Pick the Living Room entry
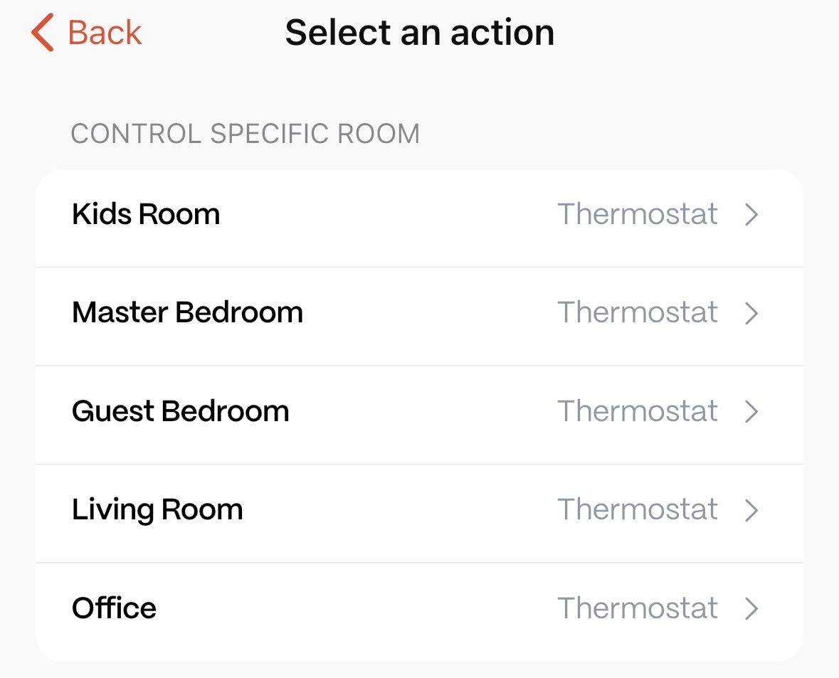 point(157,509)
